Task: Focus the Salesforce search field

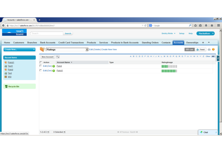Action: (x=47, y=34)
